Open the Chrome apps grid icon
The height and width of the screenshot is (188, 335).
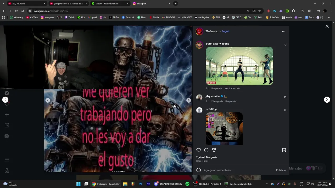click(3, 17)
